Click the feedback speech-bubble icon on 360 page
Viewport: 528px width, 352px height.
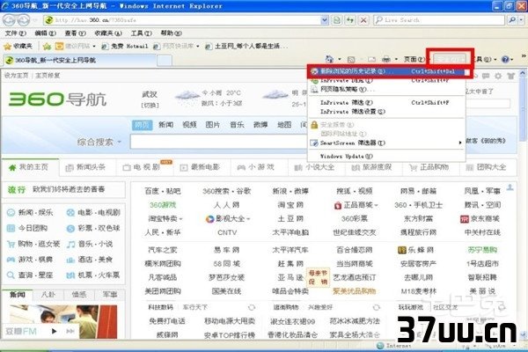(x=485, y=77)
